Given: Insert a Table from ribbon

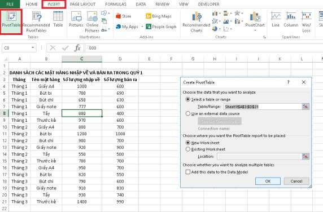Looking at the screenshot, I should [58, 19].
